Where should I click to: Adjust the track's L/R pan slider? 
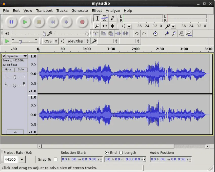pos(14,85)
